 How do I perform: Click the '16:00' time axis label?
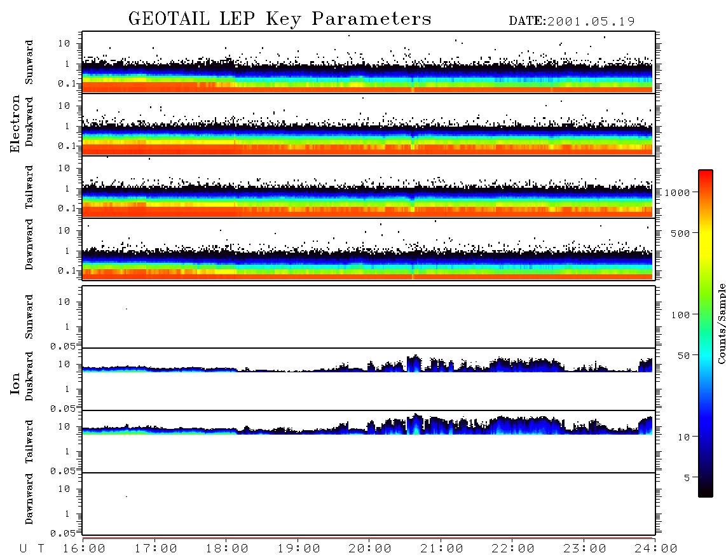(84, 549)
